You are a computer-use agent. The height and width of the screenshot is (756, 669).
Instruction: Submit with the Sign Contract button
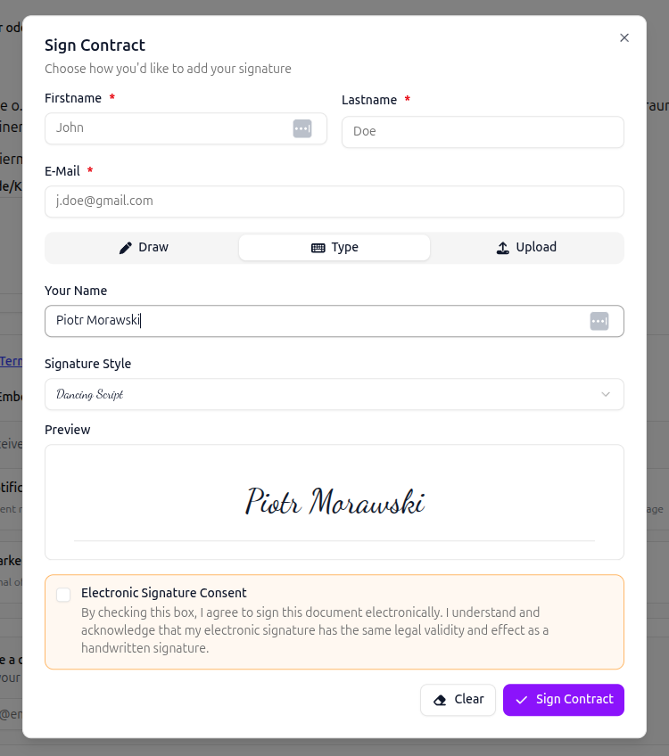[564, 700]
